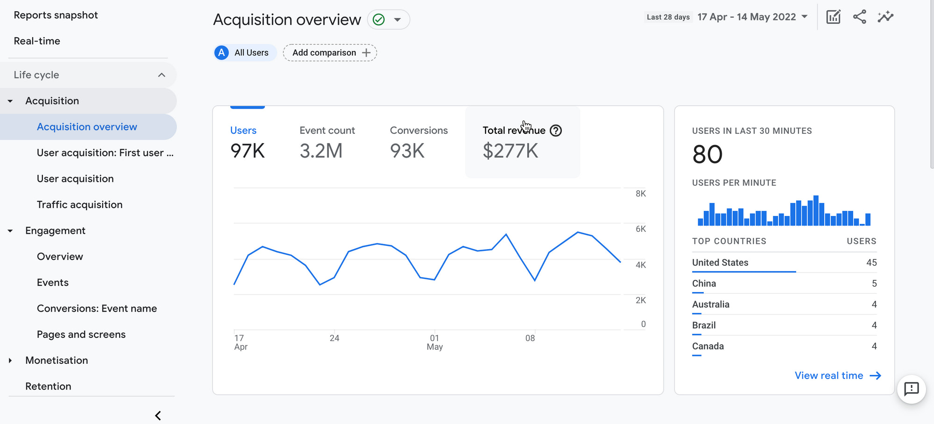Collapse the Acquisition tree group
The width and height of the screenshot is (934, 424).
coord(10,101)
